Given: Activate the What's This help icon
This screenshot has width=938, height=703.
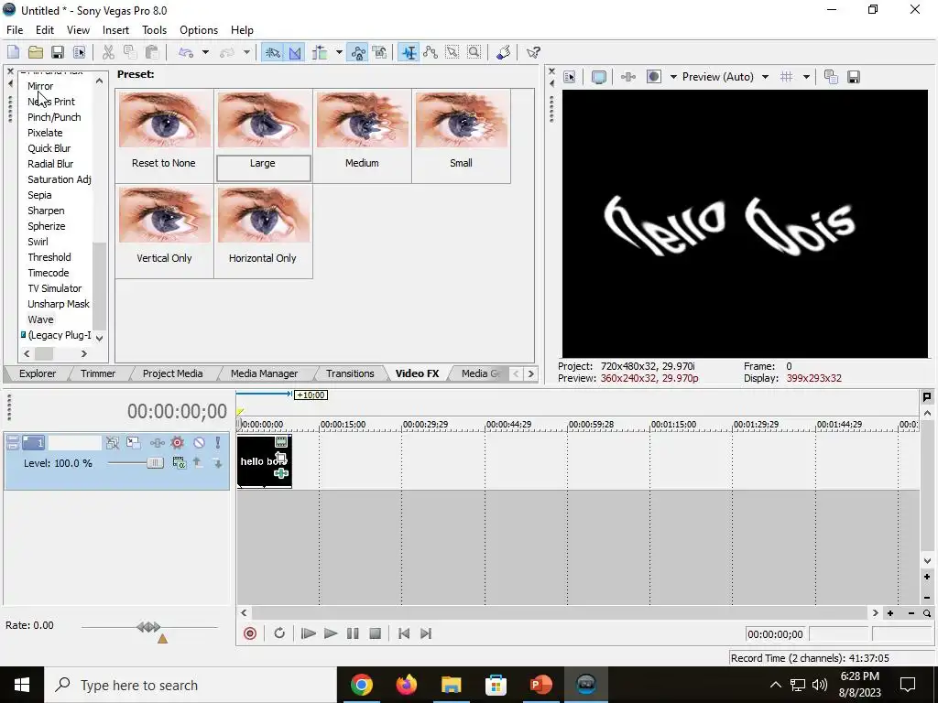Looking at the screenshot, I should coord(532,52).
